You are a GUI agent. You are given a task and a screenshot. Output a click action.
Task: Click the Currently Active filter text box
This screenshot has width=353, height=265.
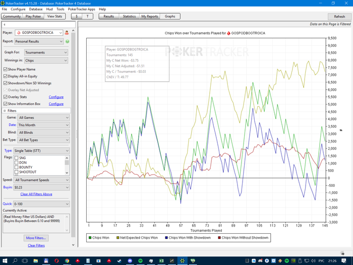click(x=36, y=223)
